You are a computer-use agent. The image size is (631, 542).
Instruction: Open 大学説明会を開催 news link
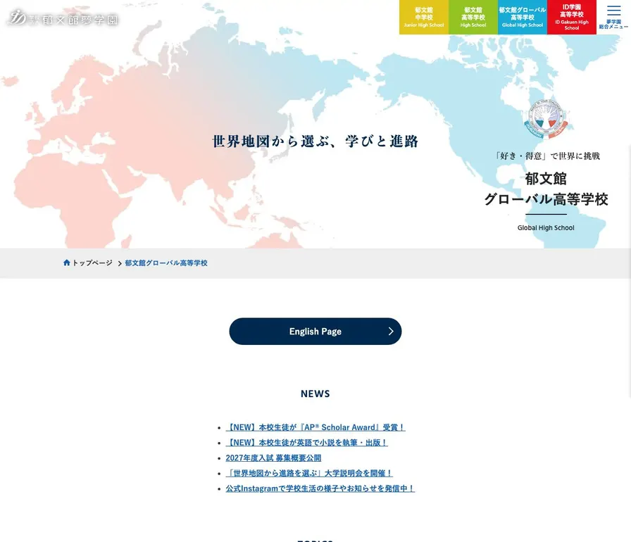(x=309, y=473)
